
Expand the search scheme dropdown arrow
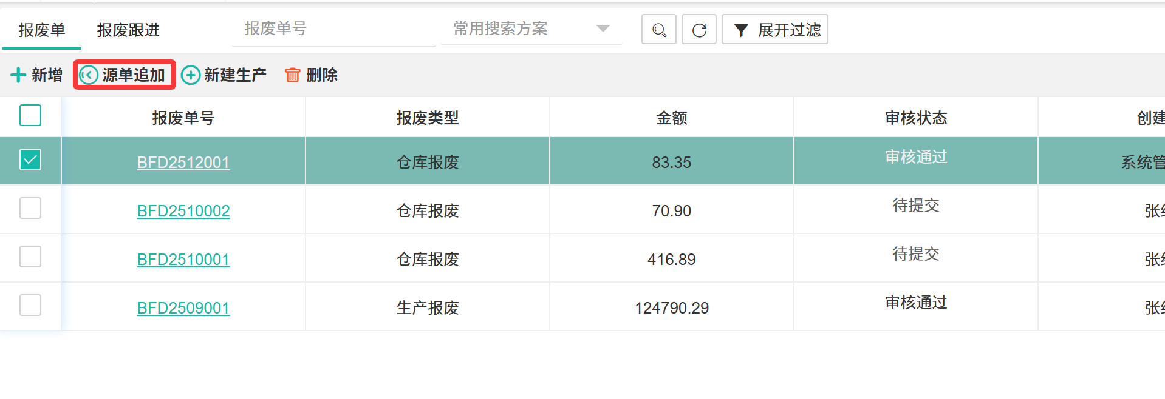coord(603,29)
